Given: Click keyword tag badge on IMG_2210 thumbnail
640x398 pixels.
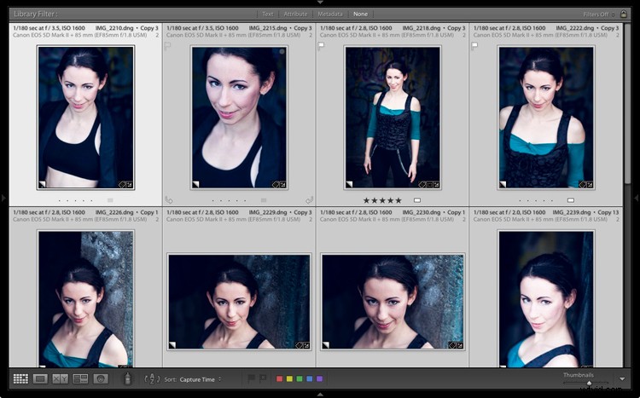Looking at the screenshot, I should click(x=122, y=184).
